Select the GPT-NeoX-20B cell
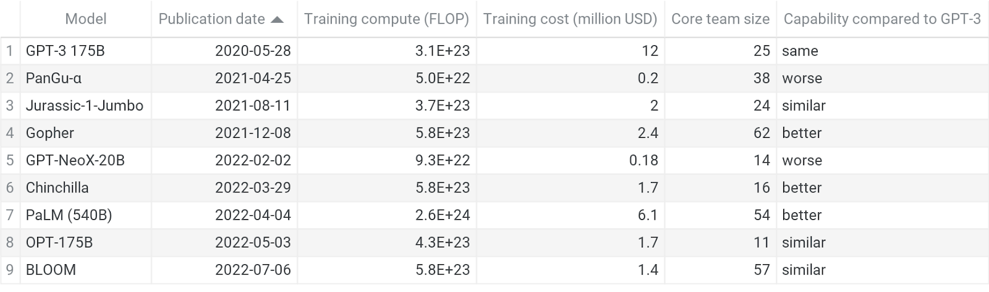989x292 pixels. click(75, 160)
